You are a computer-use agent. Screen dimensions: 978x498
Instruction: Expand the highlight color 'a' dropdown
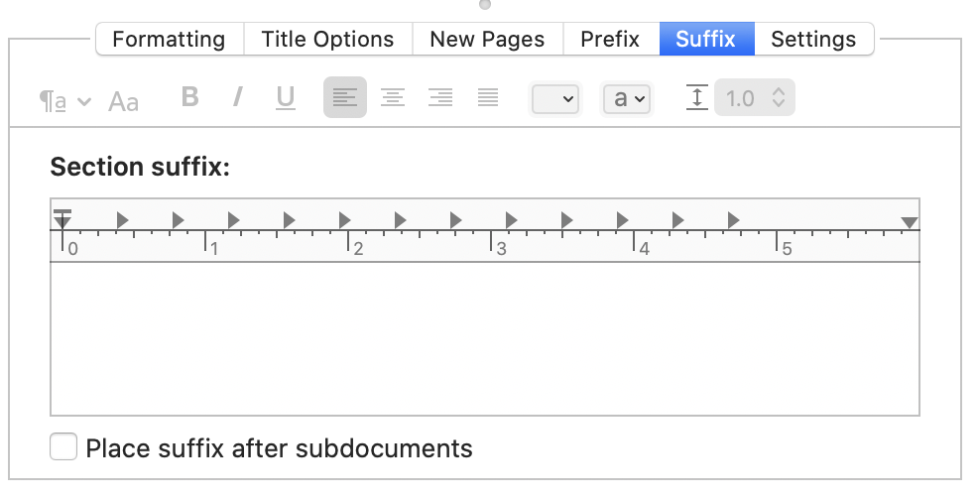click(627, 98)
